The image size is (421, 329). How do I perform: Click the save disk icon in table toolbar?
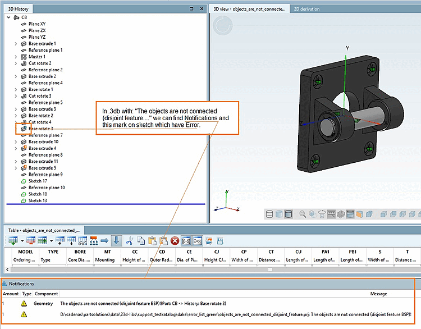pos(221,240)
